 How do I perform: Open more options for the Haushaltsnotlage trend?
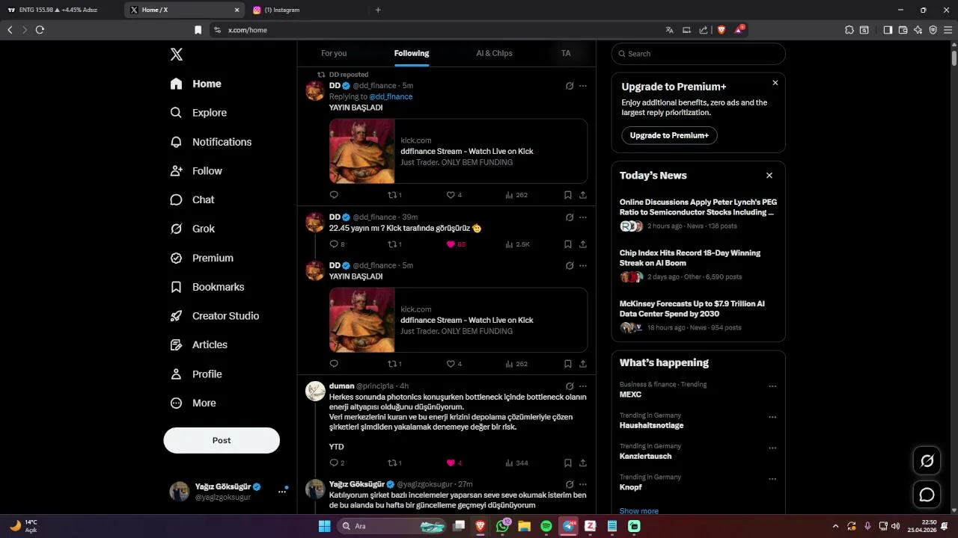(x=772, y=418)
